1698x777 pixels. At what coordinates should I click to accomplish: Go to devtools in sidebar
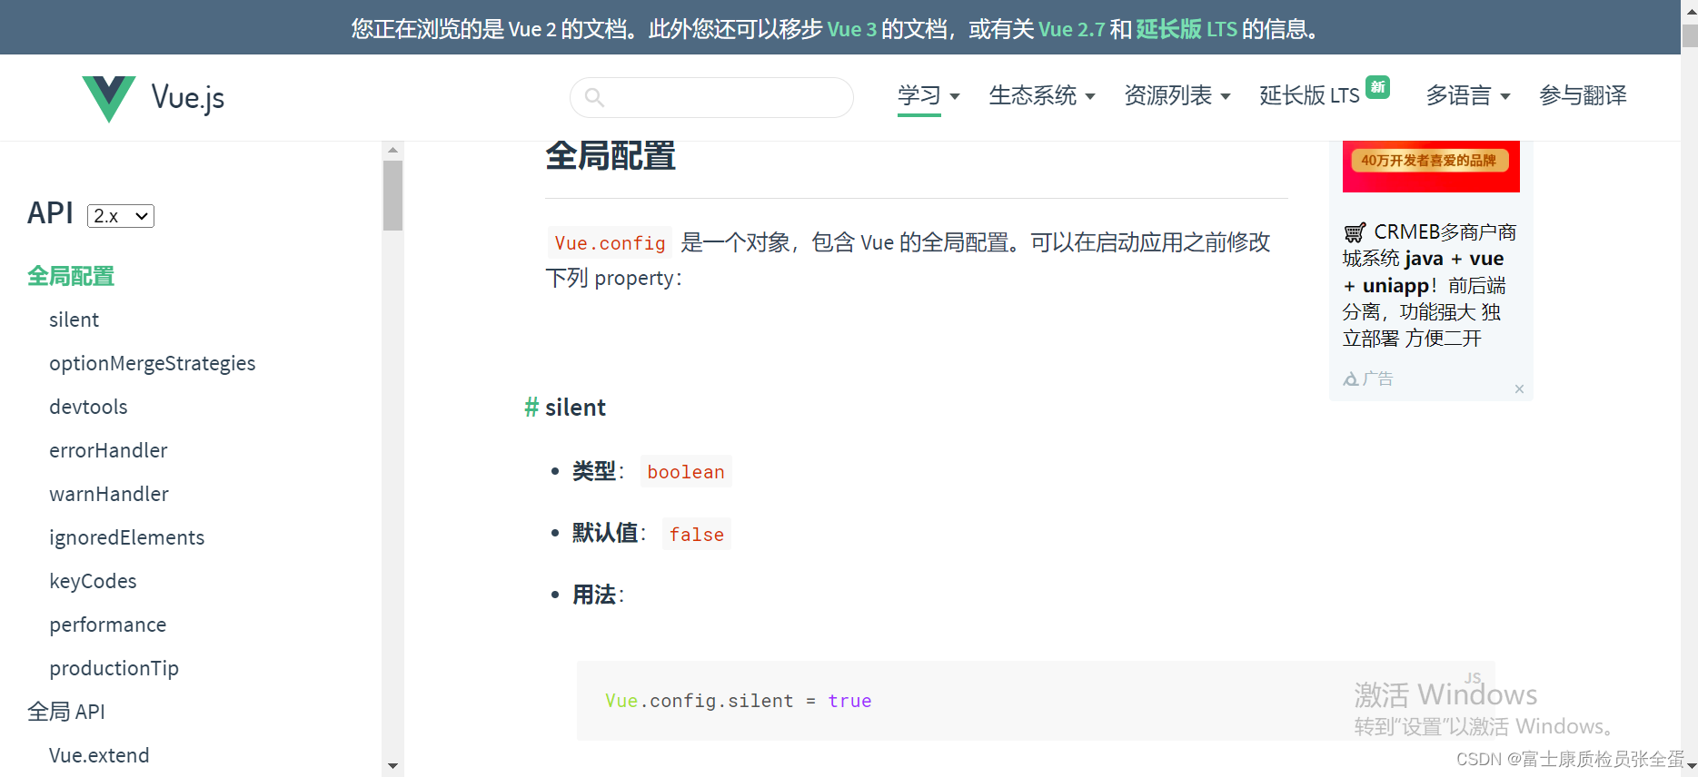tap(88, 407)
